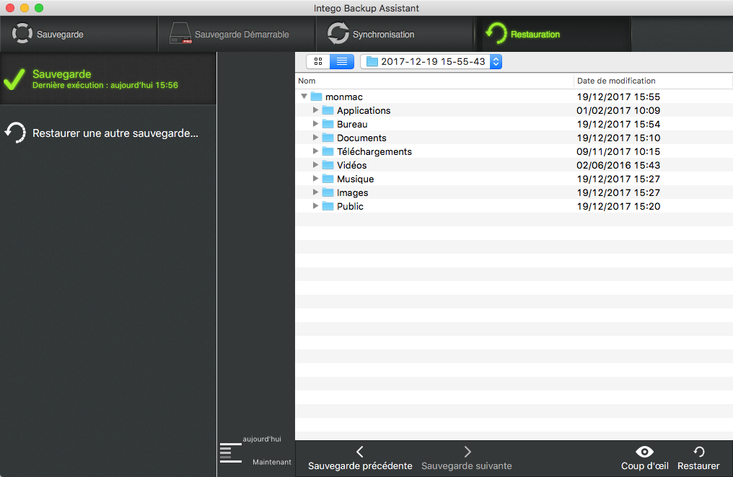Switch to list view
This screenshot has width=733, height=477.
coord(342,62)
